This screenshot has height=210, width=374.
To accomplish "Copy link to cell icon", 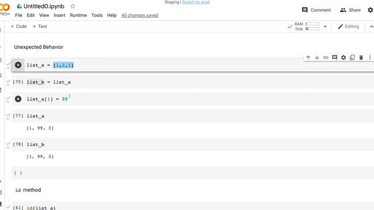I will click(326, 57).
